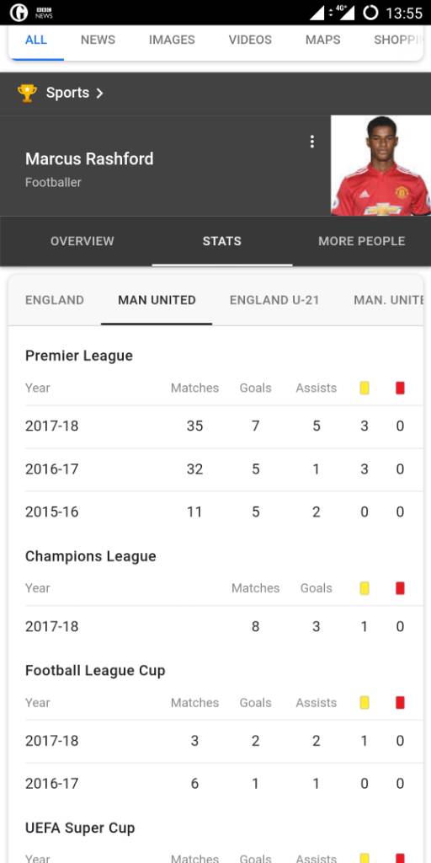431x863 pixels.
Task: Open the MAPS search tab
Action: coord(322,40)
